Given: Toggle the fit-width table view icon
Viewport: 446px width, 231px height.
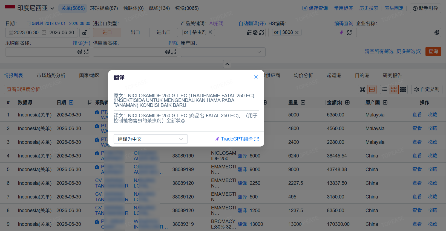Looking at the screenshot, I should coord(372,89).
